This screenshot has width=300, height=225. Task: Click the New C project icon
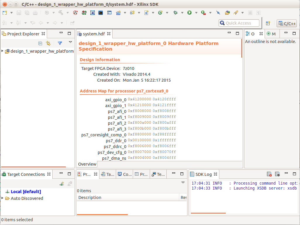click(118, 13)
